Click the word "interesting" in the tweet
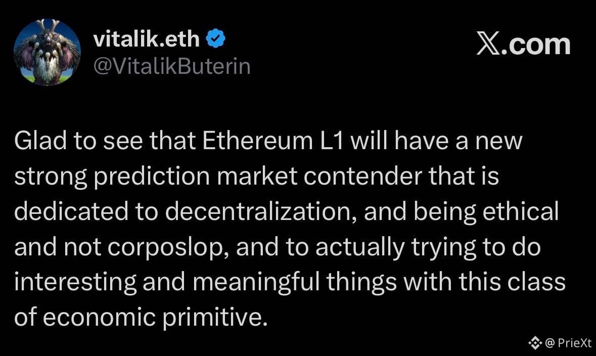This screenshot has height=356, width=596. [x=75, y=283]
